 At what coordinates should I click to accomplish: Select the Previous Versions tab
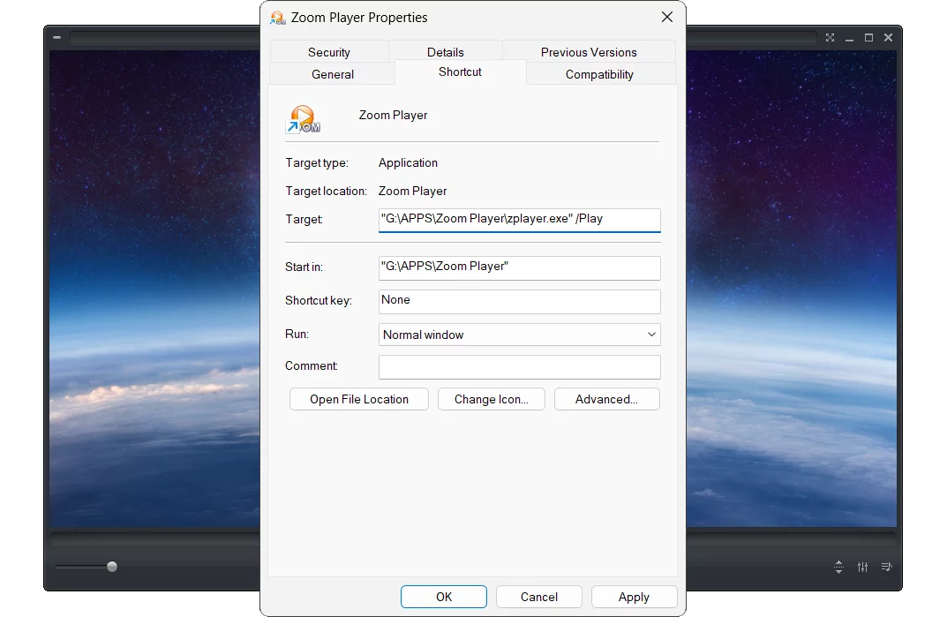[x=589, y=52]
